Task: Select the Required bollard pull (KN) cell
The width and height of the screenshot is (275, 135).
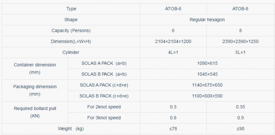Action: click(35, 112)
